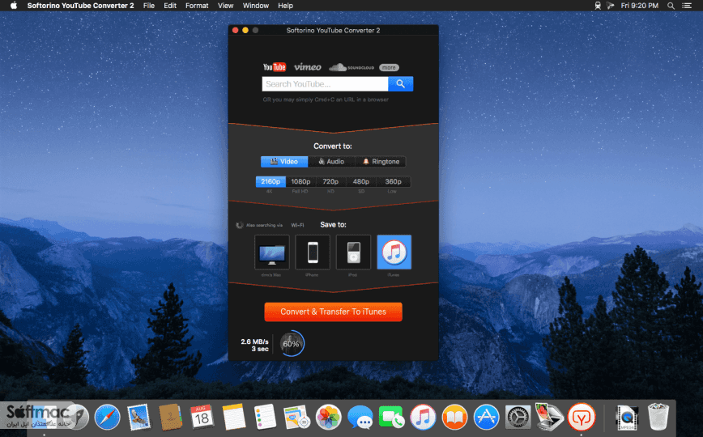Open Calendar from the Dock
The height and width of the screenshot is (437, 703).
tap(202, 418)
